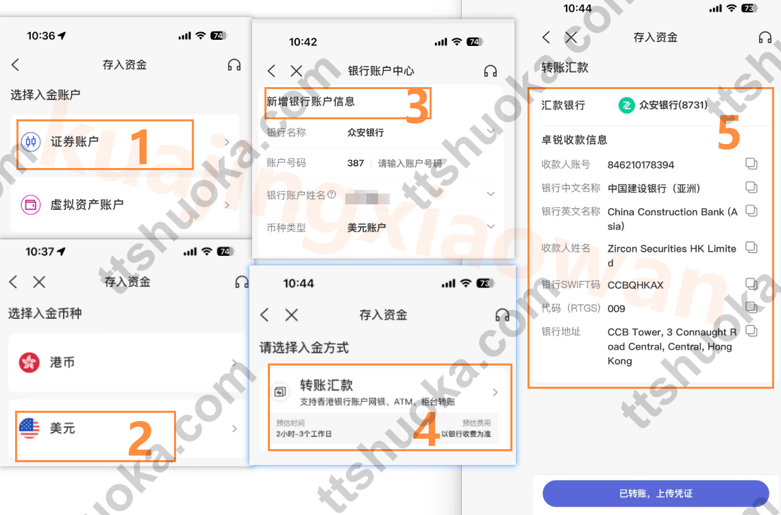The width and height of the screenshot is (781, 515).
Task: Tap the 卓锐收款信息 heading
Action: pyautogui.click(x=574, y=140)
